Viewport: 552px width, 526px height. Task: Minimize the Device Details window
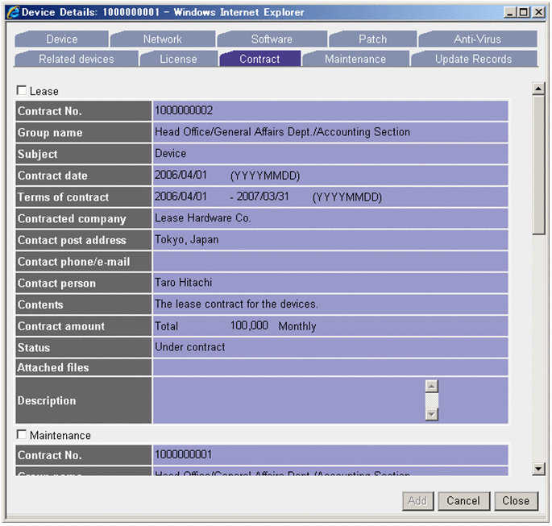coord(510,12)
